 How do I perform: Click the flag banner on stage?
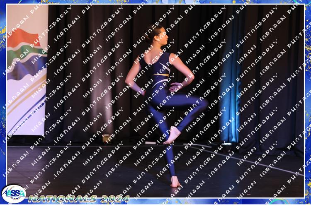pyautogui.click(x=27, y=70)
